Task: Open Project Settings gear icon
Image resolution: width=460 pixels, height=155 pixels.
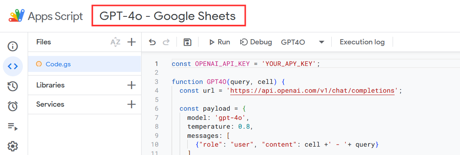Action: point(12,146)
